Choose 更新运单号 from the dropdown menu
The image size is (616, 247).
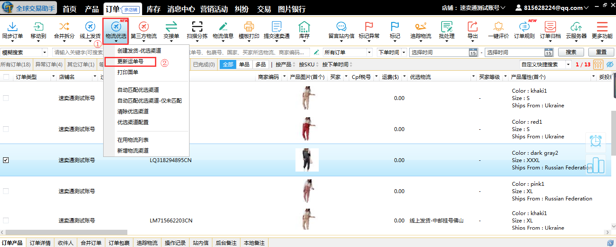[x=130, y=62]
